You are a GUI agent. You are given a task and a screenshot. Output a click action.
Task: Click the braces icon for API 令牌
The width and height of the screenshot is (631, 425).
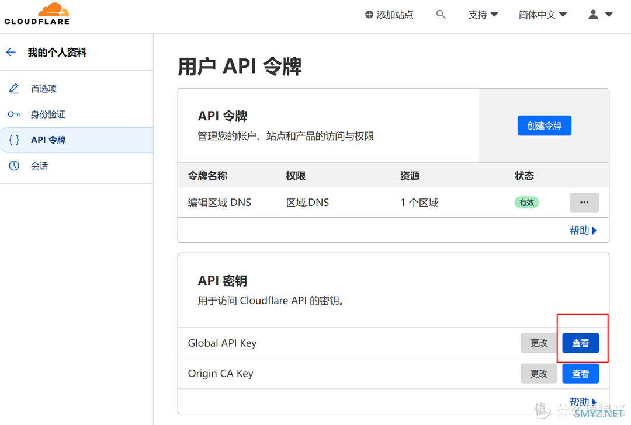pos(14,140)
